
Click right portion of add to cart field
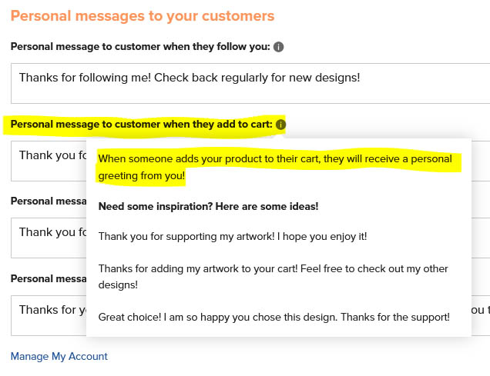[x=481, y=161]
